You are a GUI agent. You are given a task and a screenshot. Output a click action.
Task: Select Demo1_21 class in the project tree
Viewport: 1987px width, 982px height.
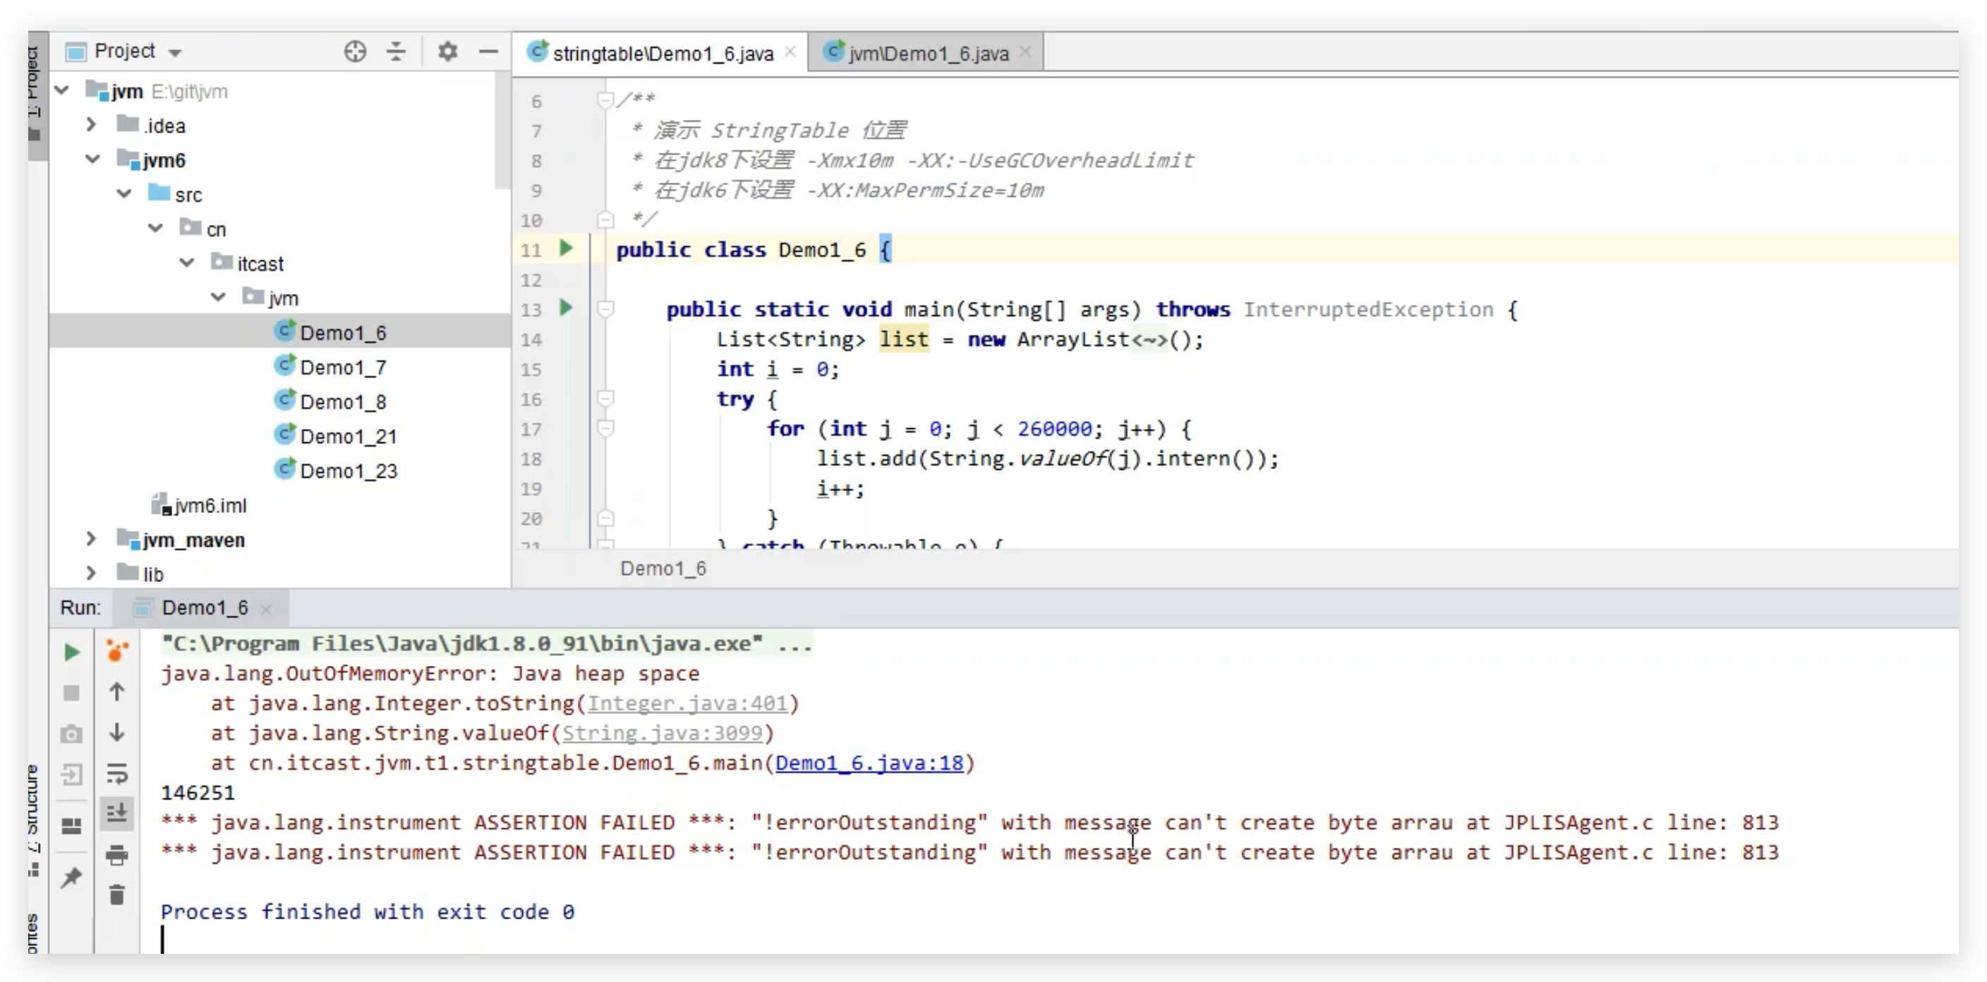(348, 437)
